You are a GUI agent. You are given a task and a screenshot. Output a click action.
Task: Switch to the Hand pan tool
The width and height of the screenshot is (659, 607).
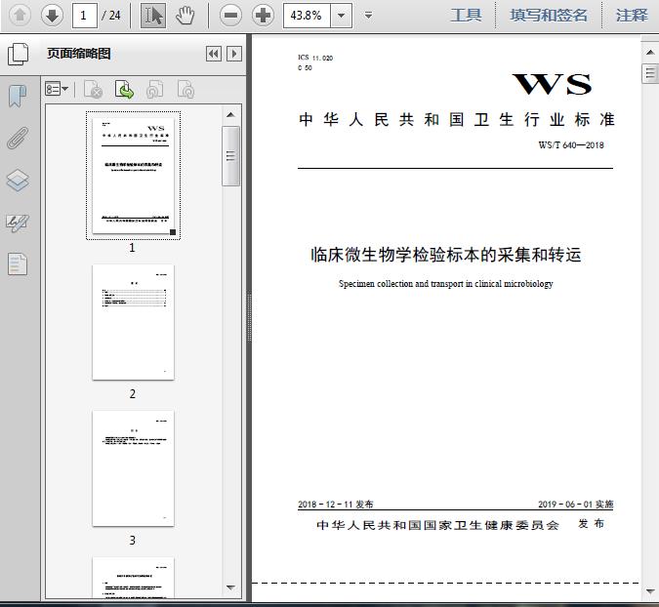(x=185, y=16)
